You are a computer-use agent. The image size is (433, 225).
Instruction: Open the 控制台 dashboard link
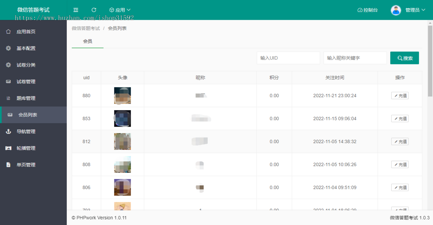[x=367, y=10]
